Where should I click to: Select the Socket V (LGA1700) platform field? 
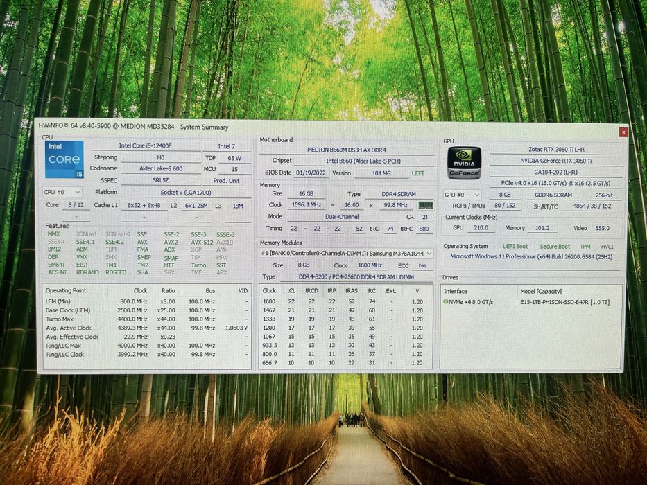(186, 192)
